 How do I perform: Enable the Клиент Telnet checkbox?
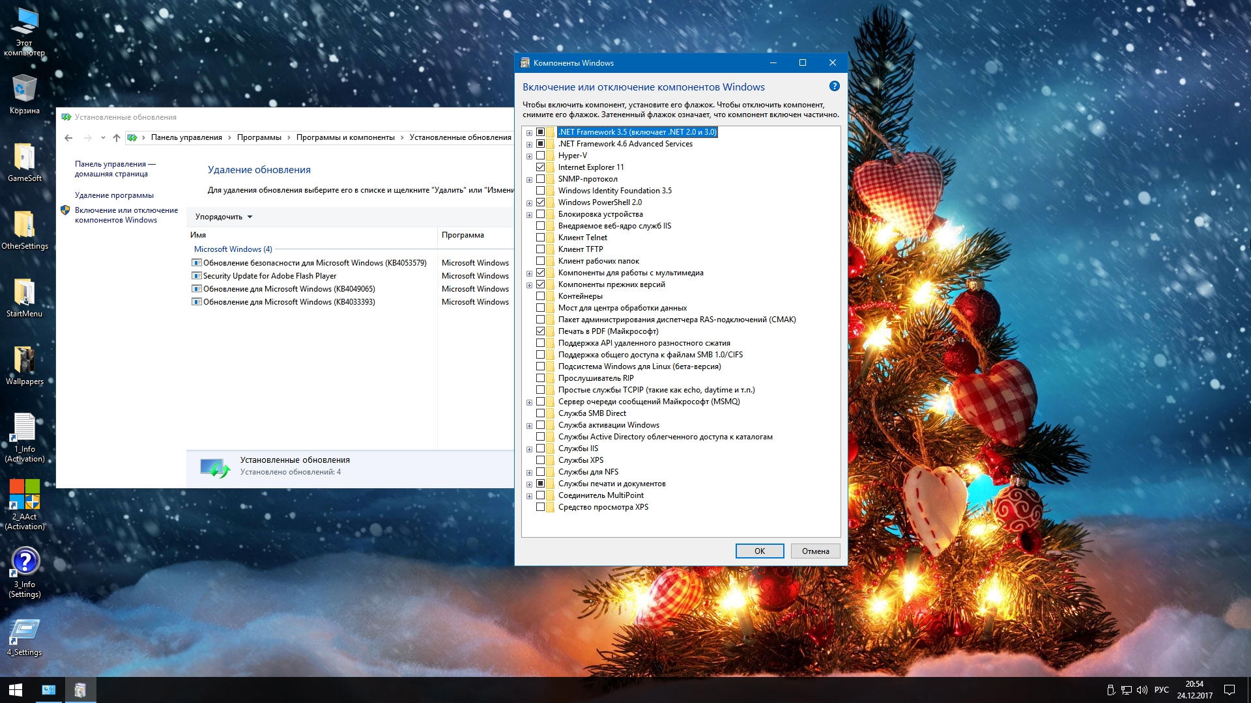click(540, 238)
